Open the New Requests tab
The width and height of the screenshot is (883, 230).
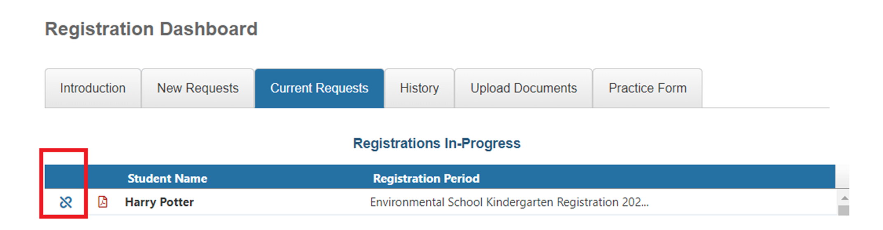(x=198, y=88)
